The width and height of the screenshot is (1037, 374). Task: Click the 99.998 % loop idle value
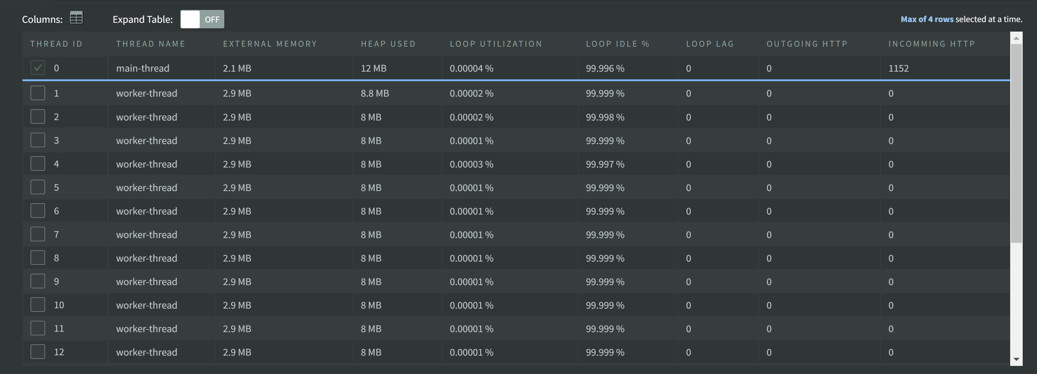pyautogui.click(x=605, y=117)
